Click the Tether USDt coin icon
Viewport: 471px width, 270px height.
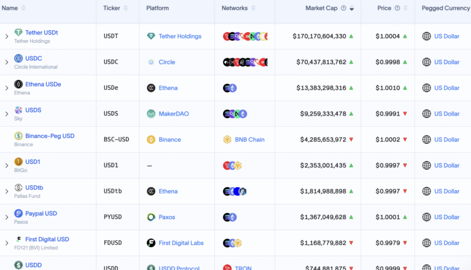19,33
